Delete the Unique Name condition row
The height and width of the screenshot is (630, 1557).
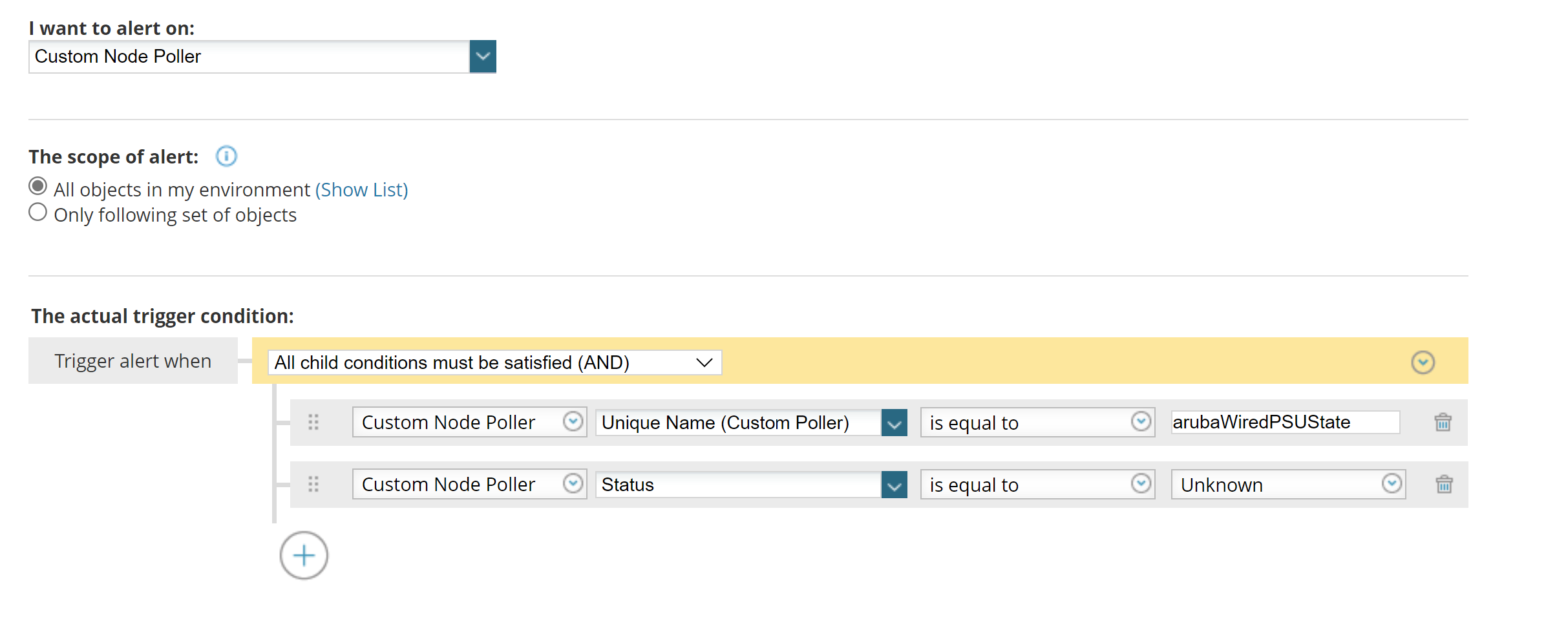[1443, 423]
